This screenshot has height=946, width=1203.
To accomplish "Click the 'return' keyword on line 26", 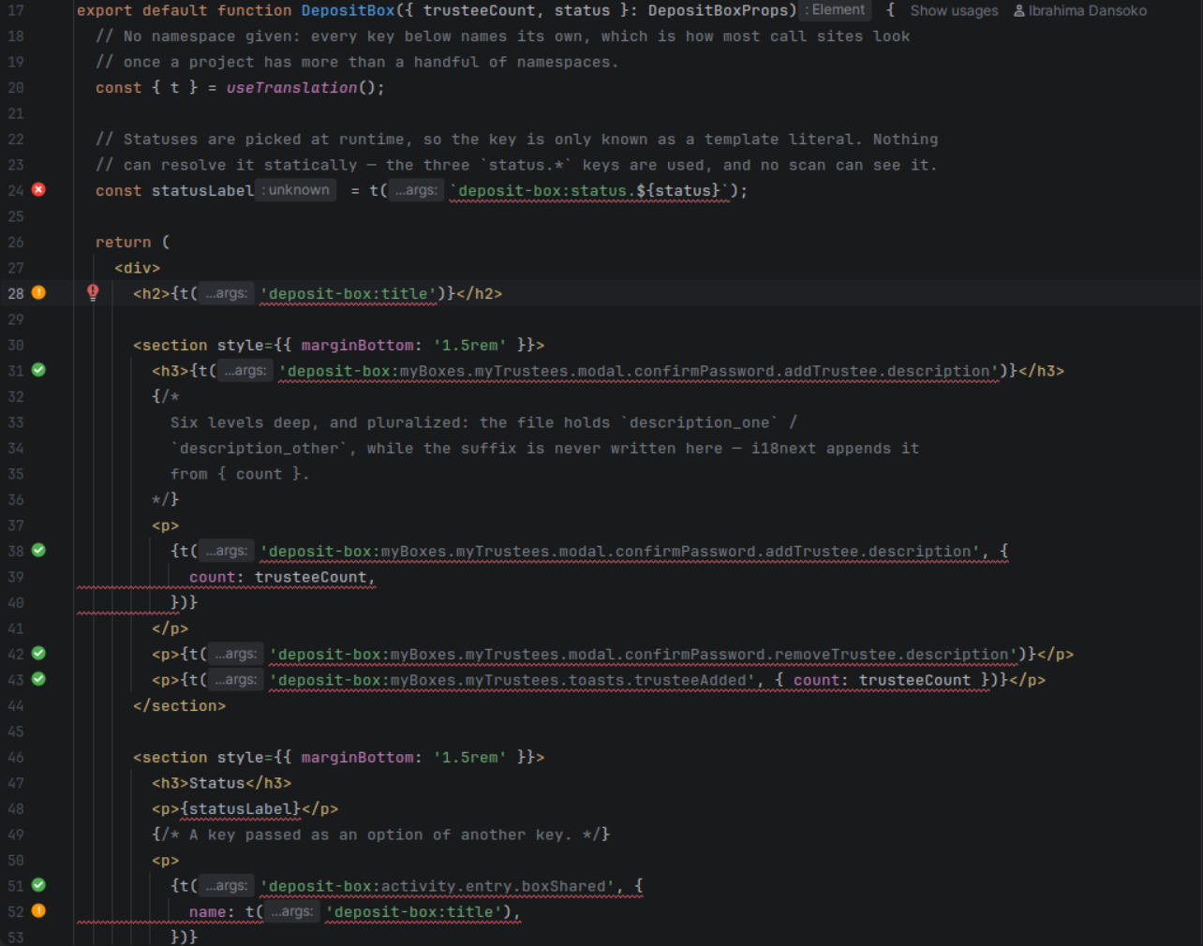I will click(x=123, y=242).
